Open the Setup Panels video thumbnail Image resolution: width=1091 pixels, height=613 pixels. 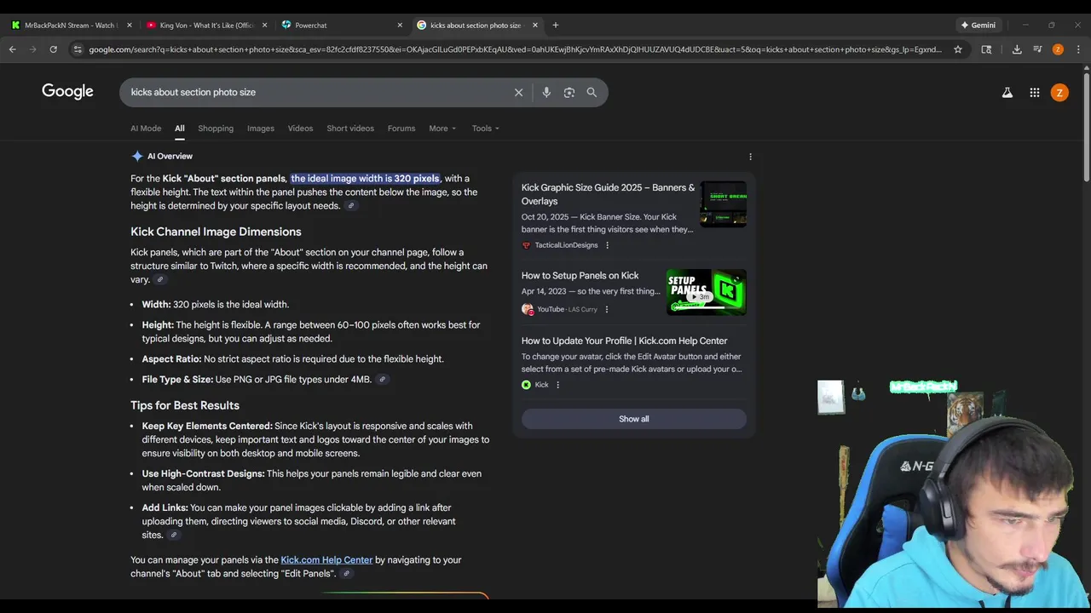(707, 292)
